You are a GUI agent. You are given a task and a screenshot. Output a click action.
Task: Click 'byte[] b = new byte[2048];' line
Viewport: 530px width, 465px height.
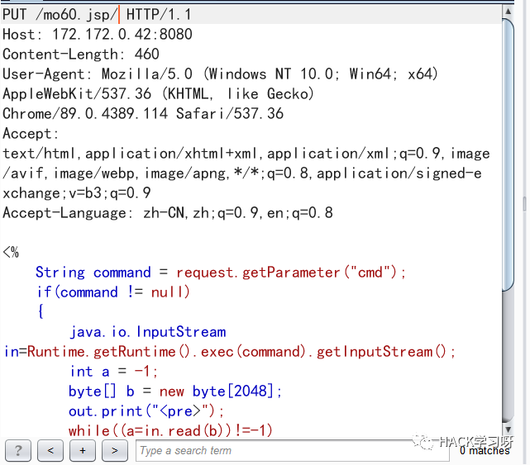pos(175,391)
